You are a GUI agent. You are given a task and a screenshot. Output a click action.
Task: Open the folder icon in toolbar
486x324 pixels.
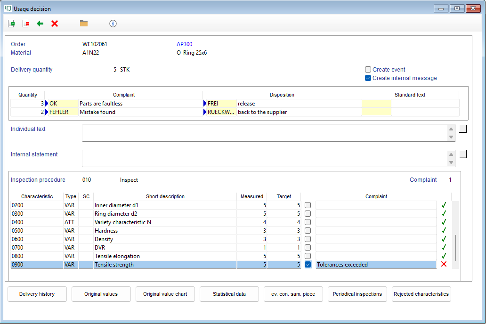coord(84,24)
